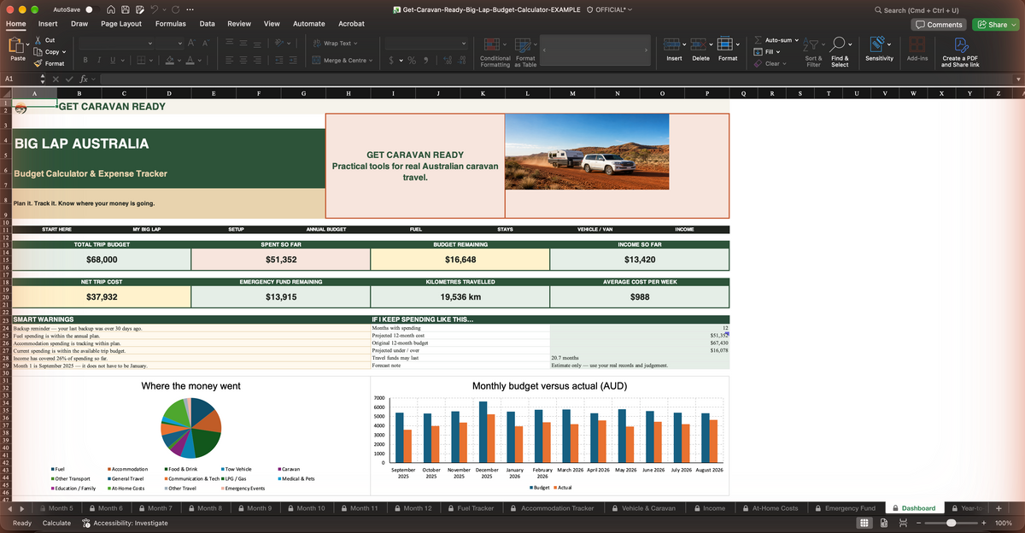Screen dimensions: 1025x533
Task: Click the Increase font size icon
Action: [193, 43]
